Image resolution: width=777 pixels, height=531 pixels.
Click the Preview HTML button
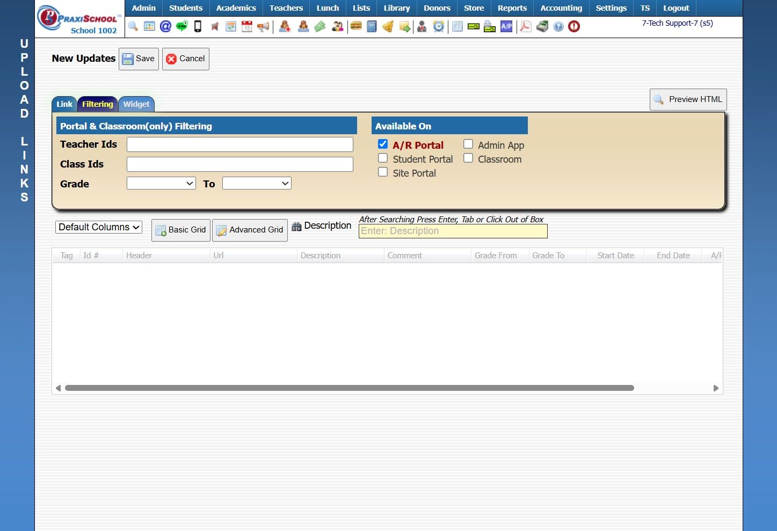(x=688, y=99)
